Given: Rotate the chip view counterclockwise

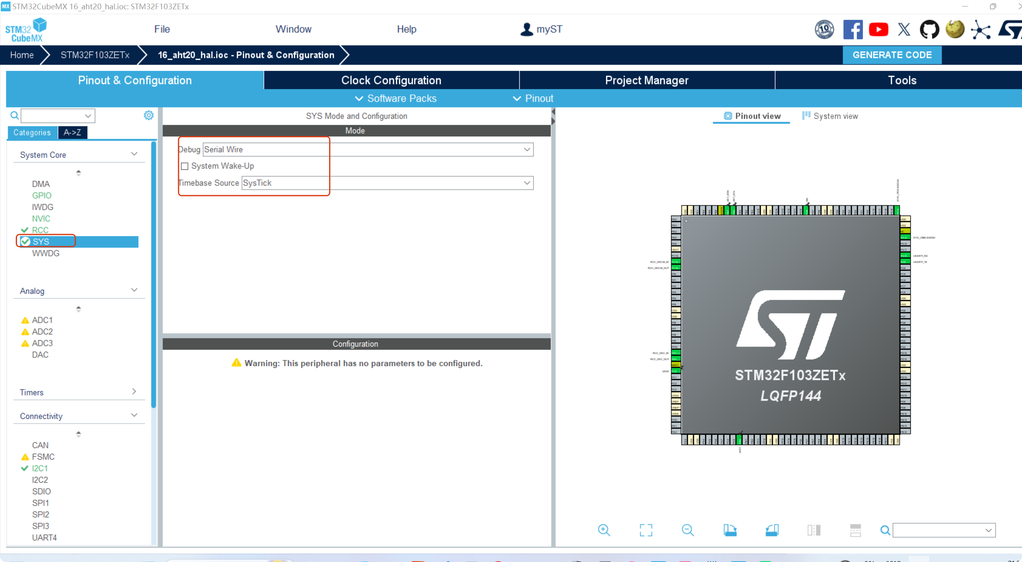Looking at the screenshot, I should pyautogui.click(x=772, y=530).
